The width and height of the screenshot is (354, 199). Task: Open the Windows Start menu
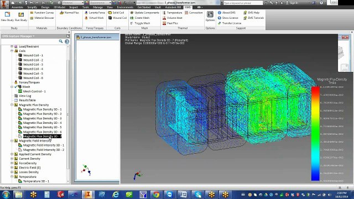[6, 194]
